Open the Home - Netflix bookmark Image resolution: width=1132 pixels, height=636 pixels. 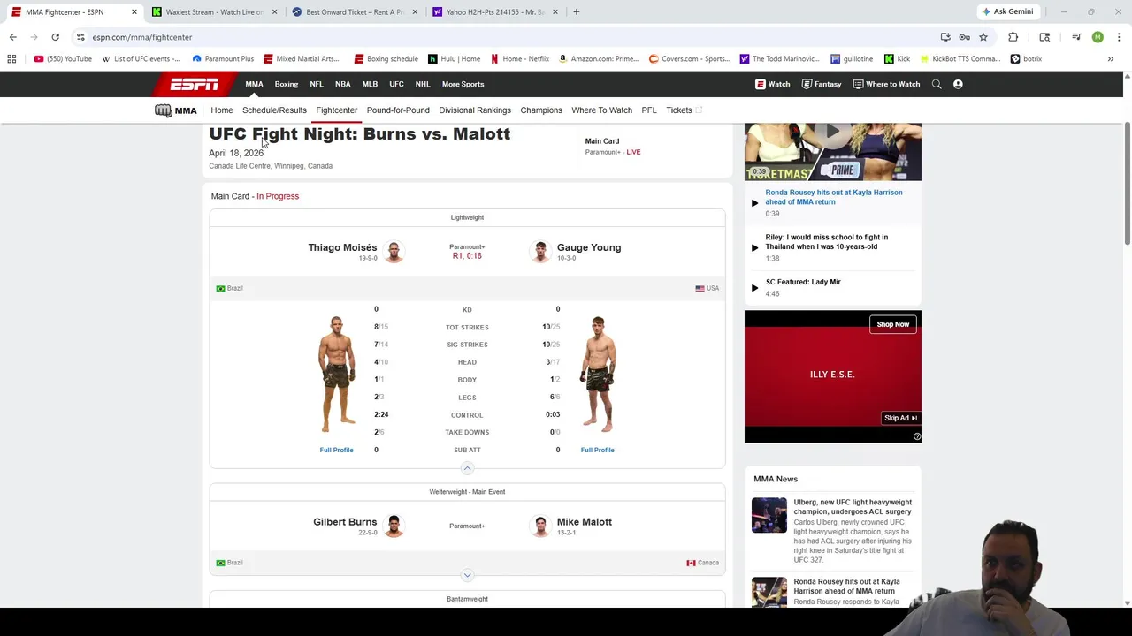[x=519, y=59]
